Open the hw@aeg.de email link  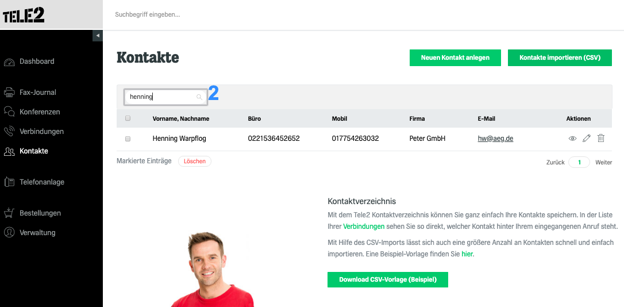tap(495, 139)
